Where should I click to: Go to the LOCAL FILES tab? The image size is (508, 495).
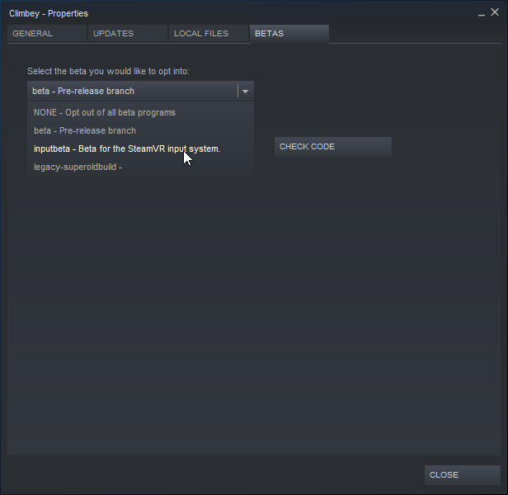pos(209,33)
